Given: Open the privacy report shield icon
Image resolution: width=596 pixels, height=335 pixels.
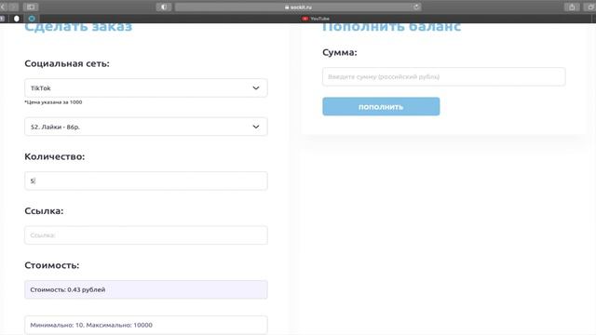Looking at the screenshot, I should [164, 7].
